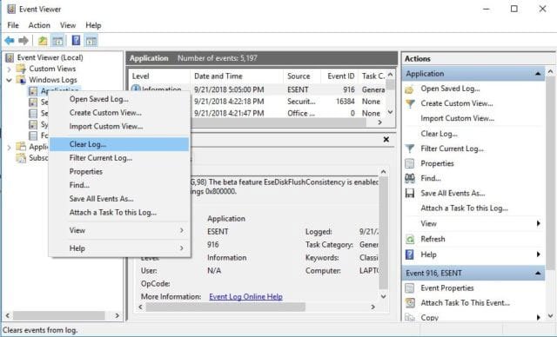Click the Subscriptions tree icon
The height and width of the screenshot is (337, 557).
[21, 158]
